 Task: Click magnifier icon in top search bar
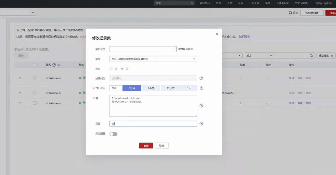click(x=192, y=3)
